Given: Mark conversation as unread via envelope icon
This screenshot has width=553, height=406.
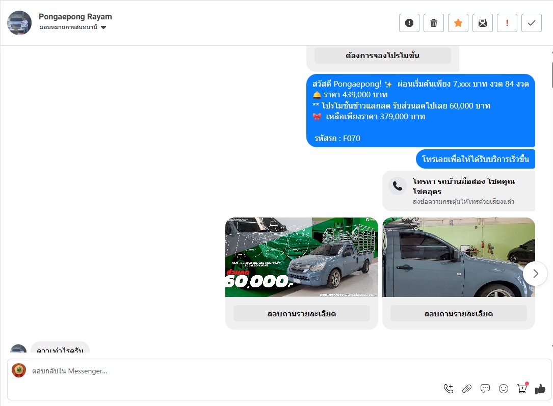Looking at the screenshot, I should pyautogui.click(x=483, y=23).
